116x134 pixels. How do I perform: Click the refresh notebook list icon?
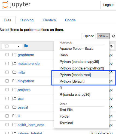114,36
